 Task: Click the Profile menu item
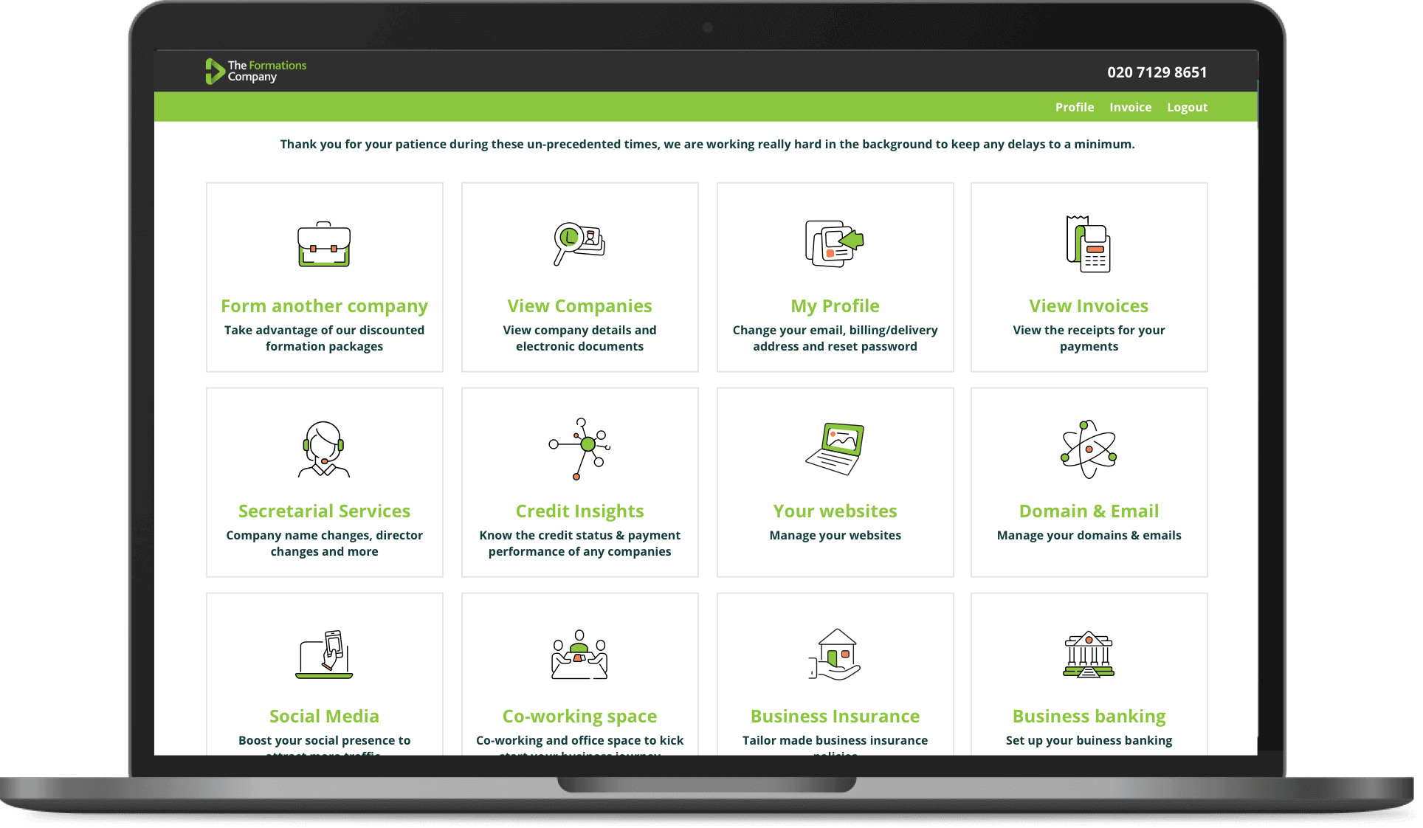click(x=1074, y=106)
